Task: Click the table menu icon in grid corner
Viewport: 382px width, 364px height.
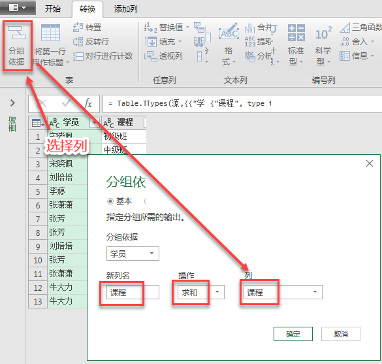Action: [38, 123]
